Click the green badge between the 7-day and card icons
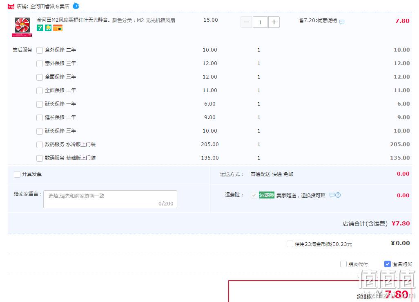Image resolution: width=419 pixels, height=302 pixels. coord(48,28)
